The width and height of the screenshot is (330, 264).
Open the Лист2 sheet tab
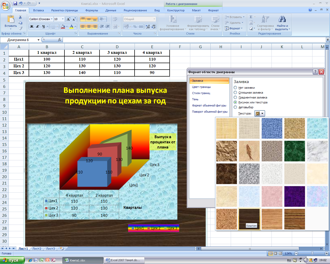coord(37,249)
